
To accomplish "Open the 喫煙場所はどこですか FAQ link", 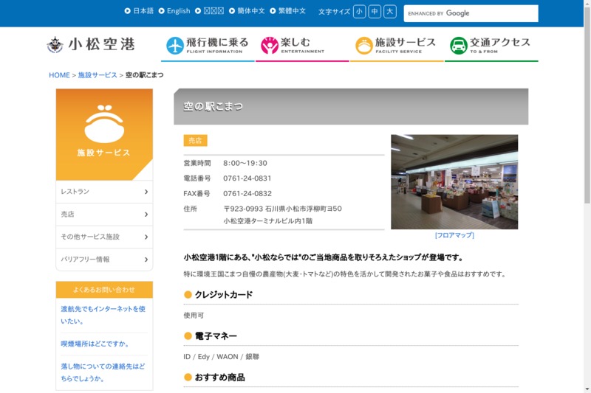I will tap(95, 344).
